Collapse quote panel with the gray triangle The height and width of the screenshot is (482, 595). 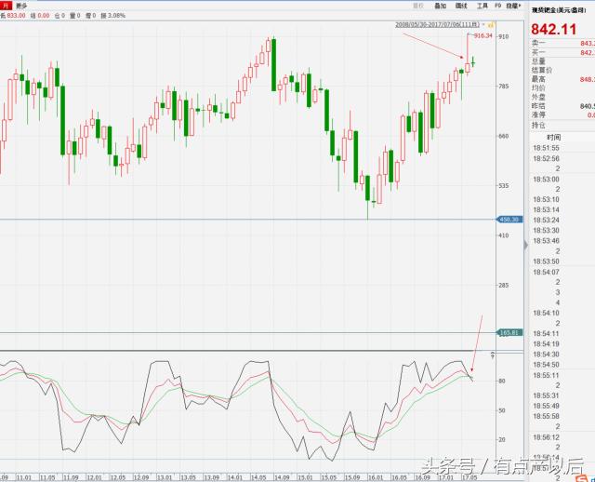pyautogui.click(x=525, y=245)
